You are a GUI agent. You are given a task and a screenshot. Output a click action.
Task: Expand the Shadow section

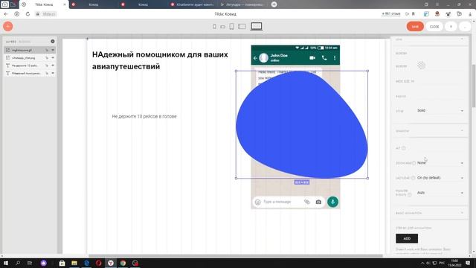tap(430, 131)
